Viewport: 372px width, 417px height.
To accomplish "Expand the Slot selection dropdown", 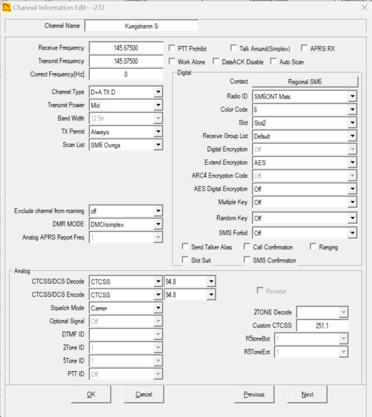I will pyautogui.click(x=352, y=123).
